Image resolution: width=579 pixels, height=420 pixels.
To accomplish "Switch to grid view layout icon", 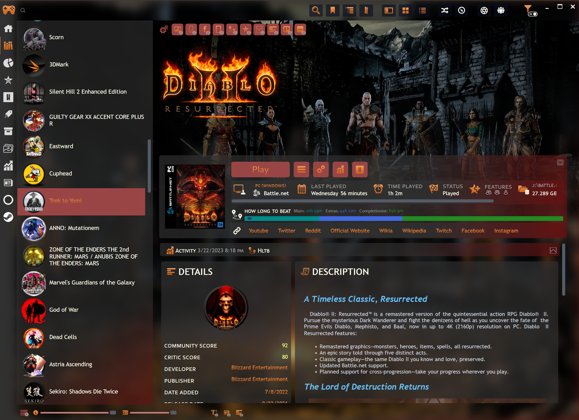I will (x=405, y=11).
